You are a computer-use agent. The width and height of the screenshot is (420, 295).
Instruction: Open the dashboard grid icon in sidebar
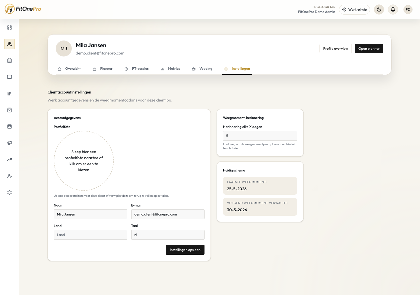coord(9,27)
